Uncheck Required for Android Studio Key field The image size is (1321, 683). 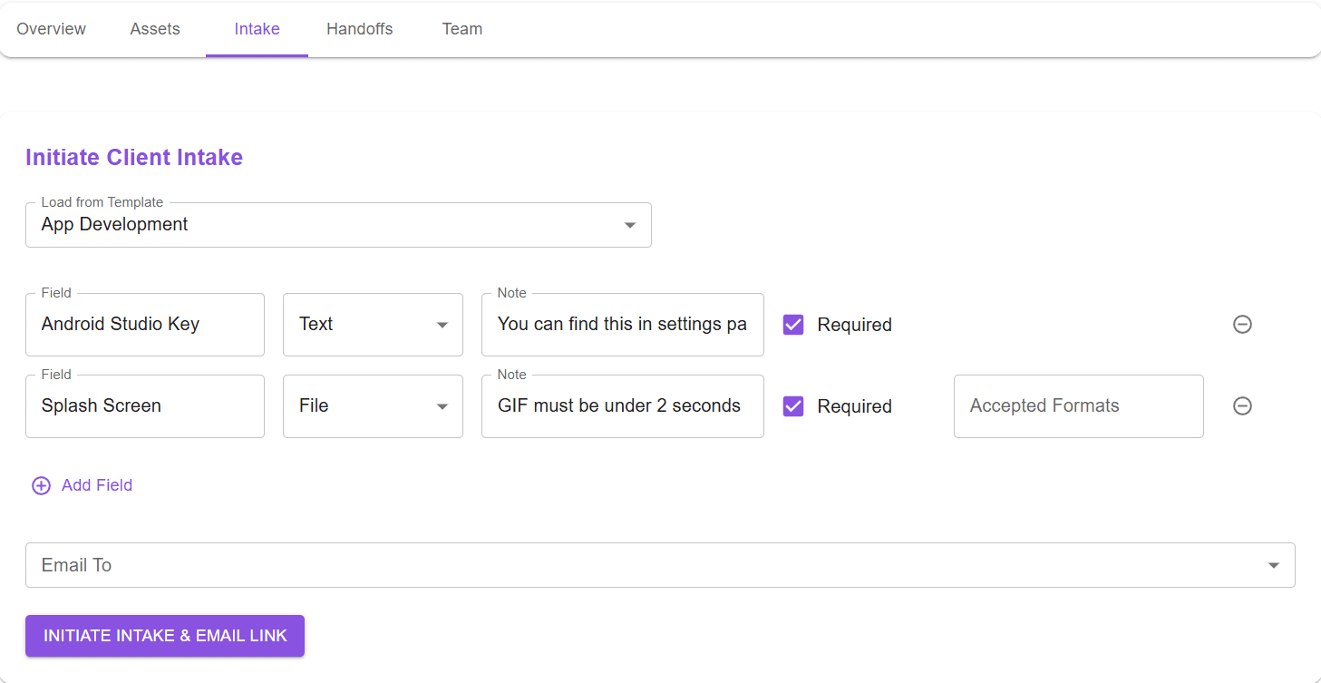click(793, 324)
